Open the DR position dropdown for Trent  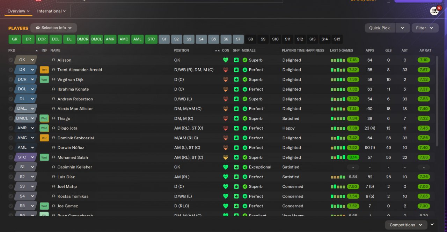(25, 70)
